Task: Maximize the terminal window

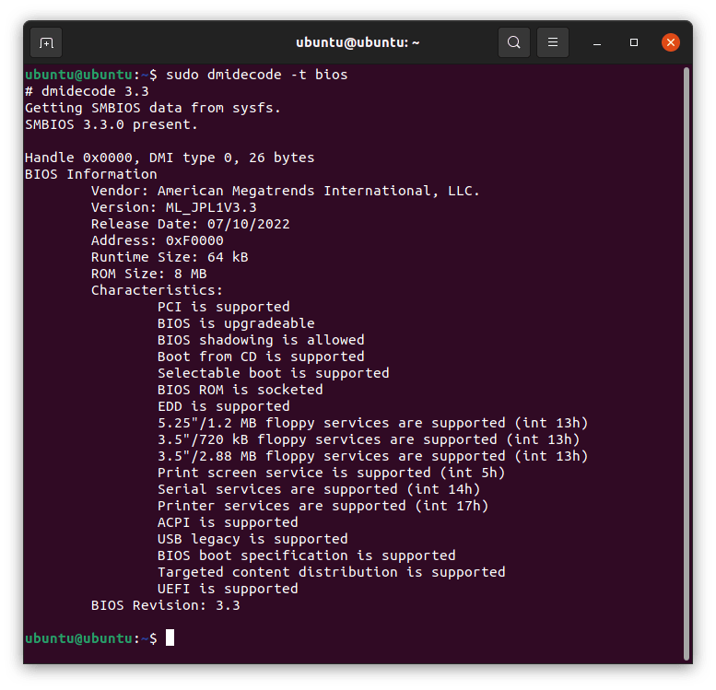Action: 634,42
